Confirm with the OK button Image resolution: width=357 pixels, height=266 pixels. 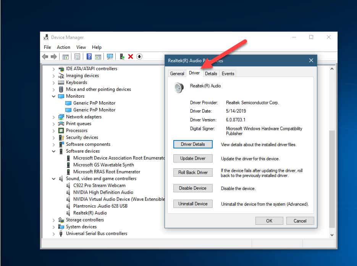pyautogui.click(x=269, y=221)
